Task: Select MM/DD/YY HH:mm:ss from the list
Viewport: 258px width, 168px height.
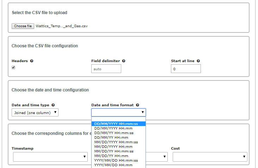Action: pos(114,151)
